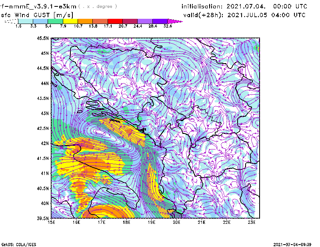
Task: Click the "17E" longitude label
Action: [102, 222]
